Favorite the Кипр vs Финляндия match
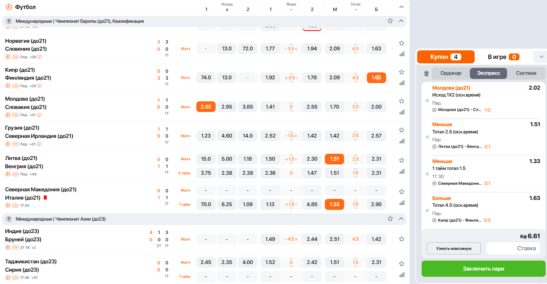Viewport: 547px width, 284px height. click(401, 72)
